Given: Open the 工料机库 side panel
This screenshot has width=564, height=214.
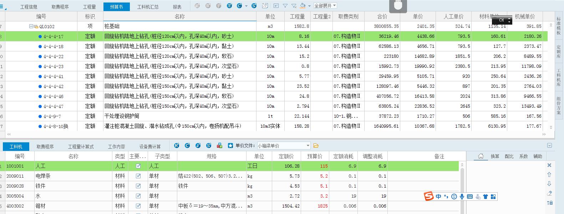Looking at the screenshot, I should click(x=559, y=77).
